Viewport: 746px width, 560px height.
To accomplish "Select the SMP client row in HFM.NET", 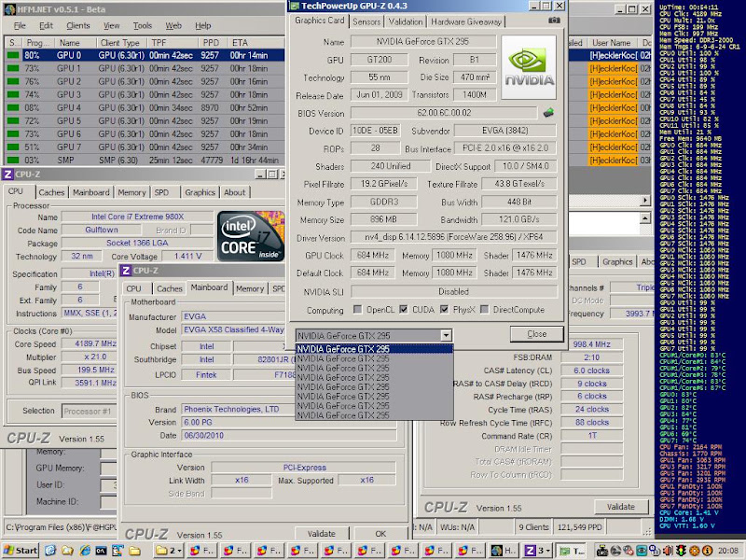I will (145, 160).
